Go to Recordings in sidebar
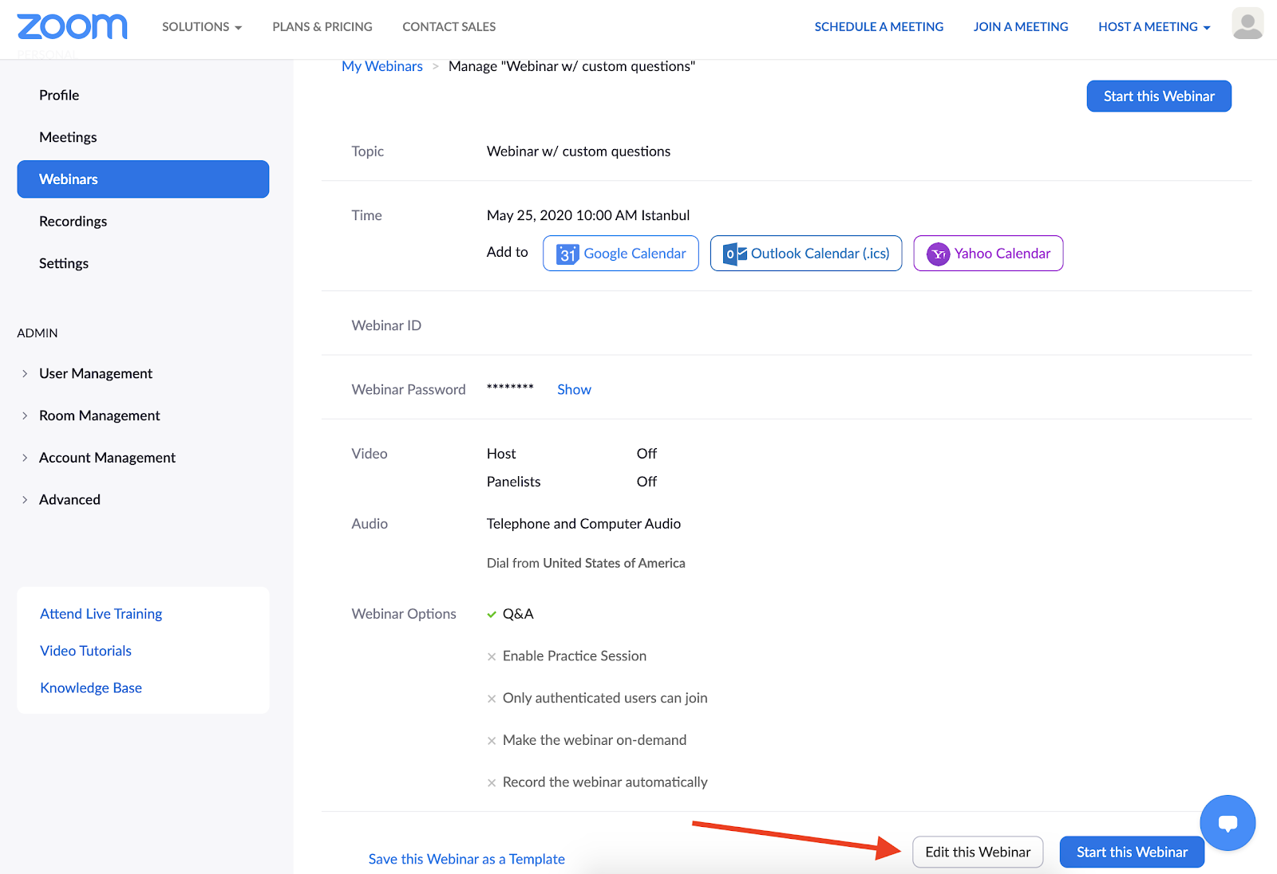1277x874 pixels. pos(73,221)
